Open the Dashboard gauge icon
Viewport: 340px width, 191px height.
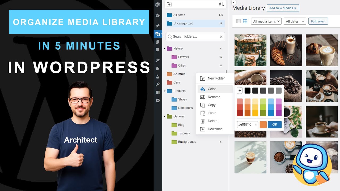pos(158,15)
